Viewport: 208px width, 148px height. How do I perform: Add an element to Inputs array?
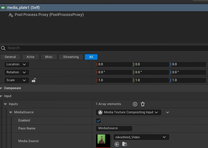tap(135, 104)
